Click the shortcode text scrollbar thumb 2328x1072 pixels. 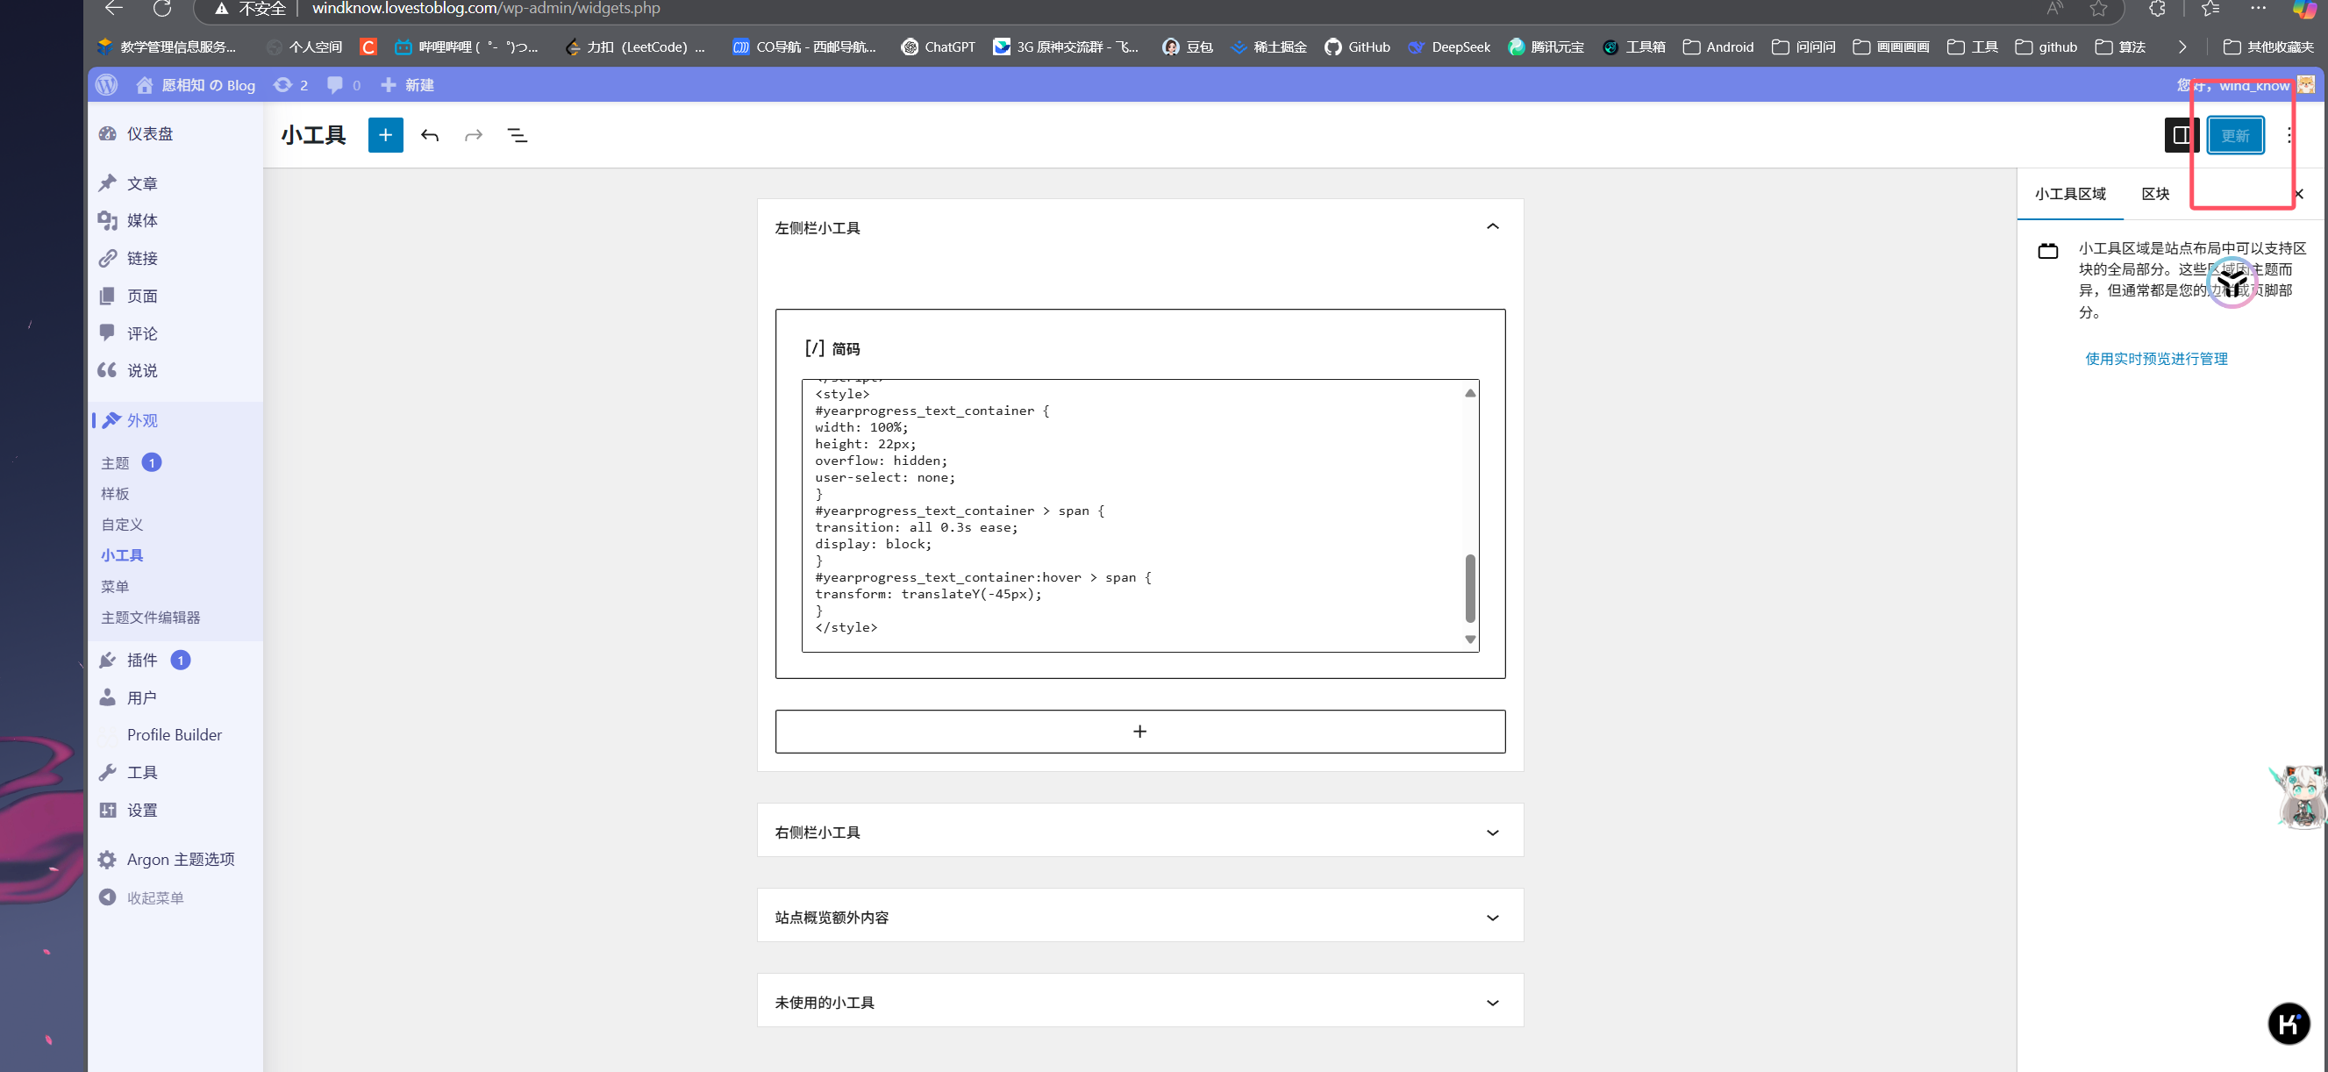(x=1469, y=588)
